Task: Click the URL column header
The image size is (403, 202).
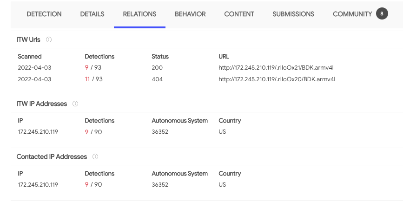Action: pyautogui.click(x=224, y=57)
